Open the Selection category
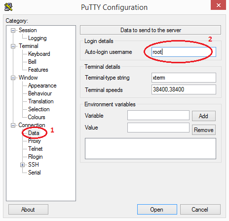The height and width of the screenshot is (221, 229). point(39,109)
